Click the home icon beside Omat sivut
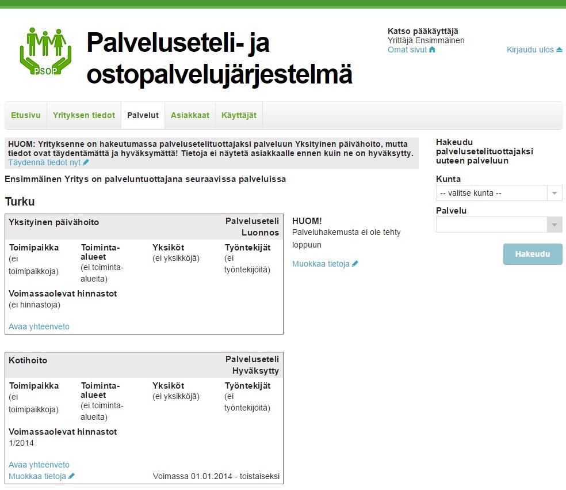This screenshot has width=566, height=490. [x=432, y=50]
